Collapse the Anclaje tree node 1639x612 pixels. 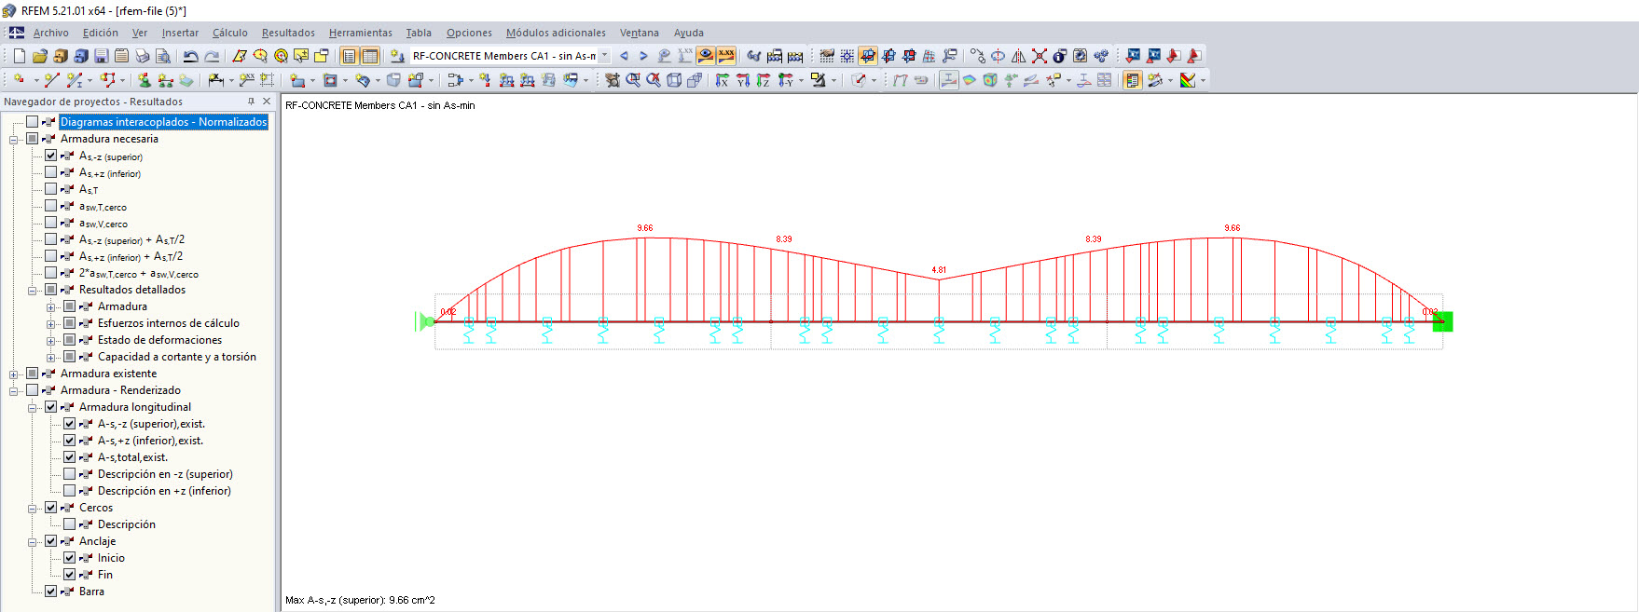pos(33,542)
